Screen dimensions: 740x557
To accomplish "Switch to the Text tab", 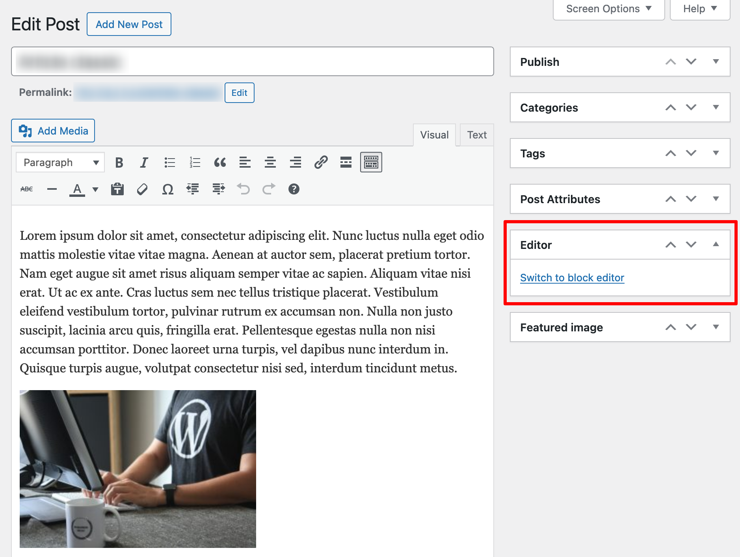I will (476, 135).
